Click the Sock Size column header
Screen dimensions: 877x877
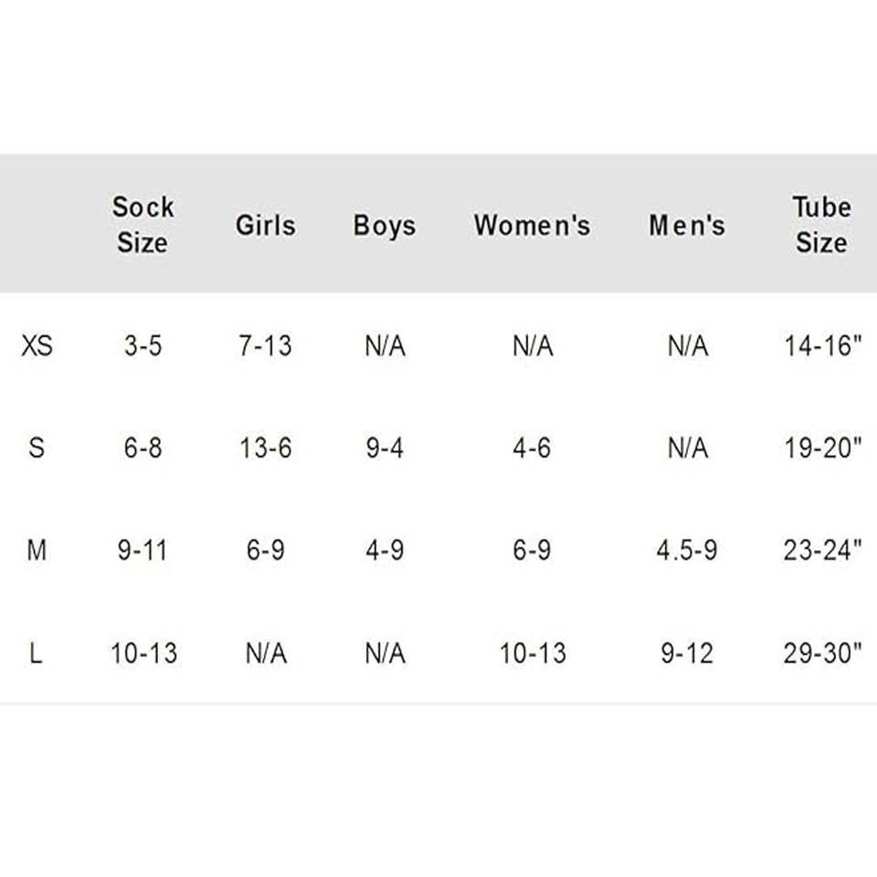click(143, 225)
